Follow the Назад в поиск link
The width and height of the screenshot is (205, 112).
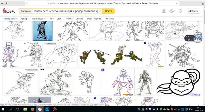10,19
